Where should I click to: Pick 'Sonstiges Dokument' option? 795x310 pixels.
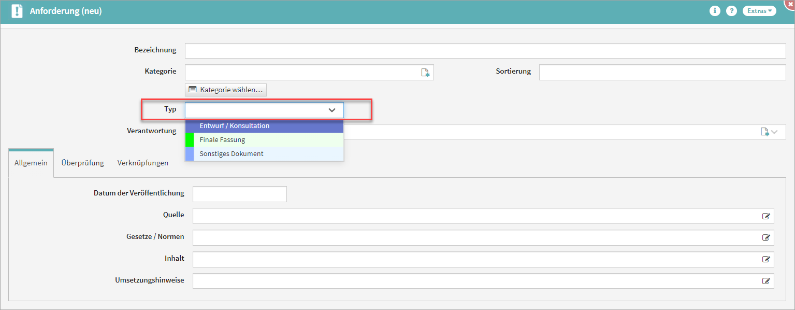point(264,154)
